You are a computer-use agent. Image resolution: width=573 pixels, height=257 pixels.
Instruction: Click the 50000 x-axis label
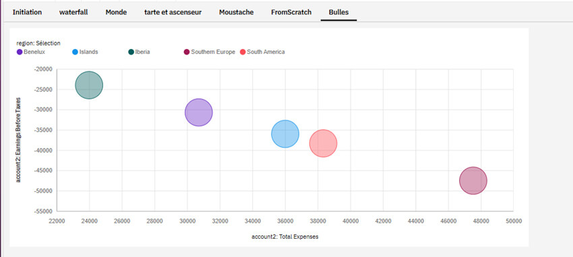click(x=514, y=221)
